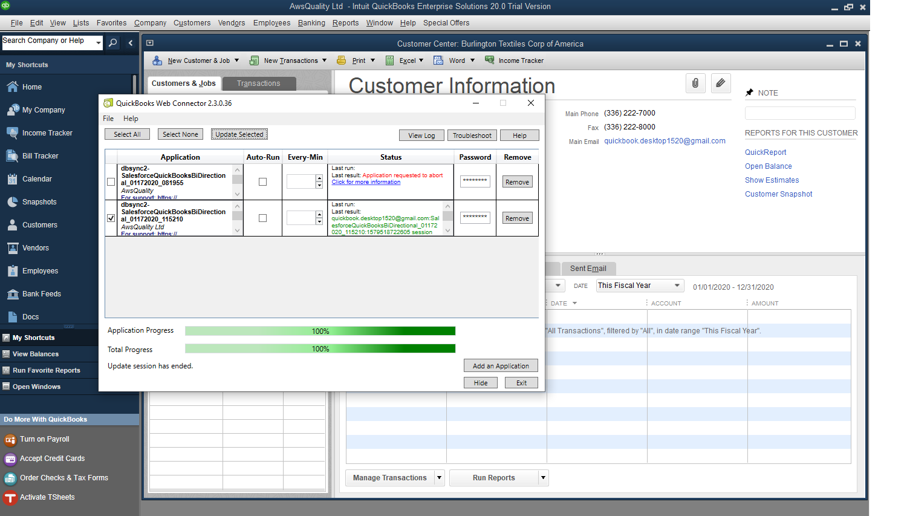Viewport: 907px width, 516px height.
Task: Open the Banking menu
Action: [x=311, y=23]
